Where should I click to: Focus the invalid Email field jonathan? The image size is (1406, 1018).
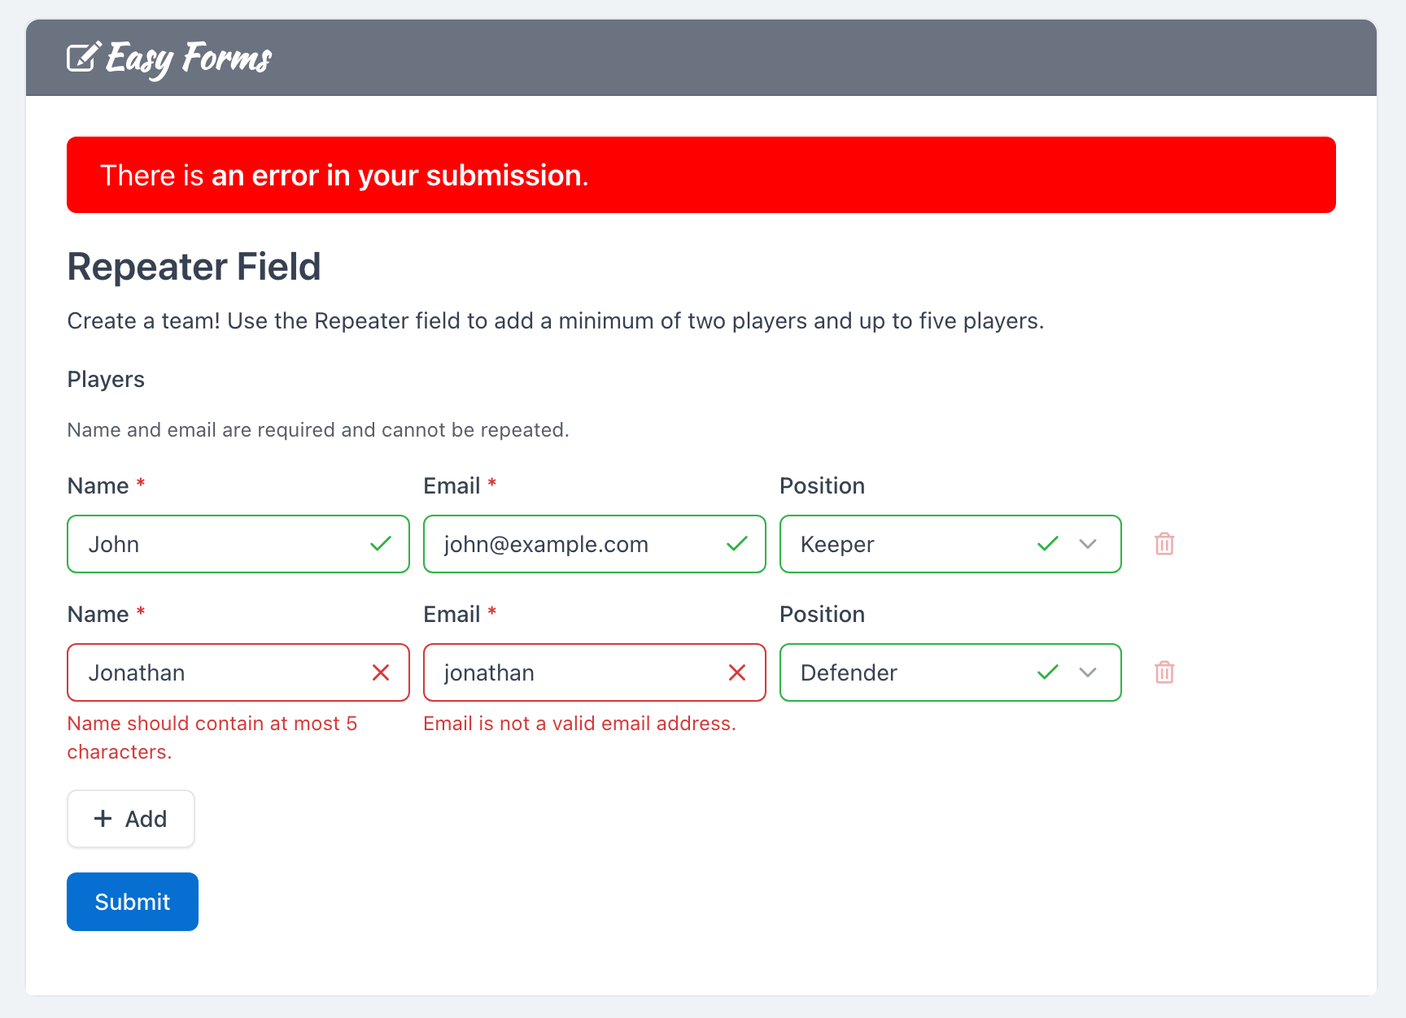570,672
